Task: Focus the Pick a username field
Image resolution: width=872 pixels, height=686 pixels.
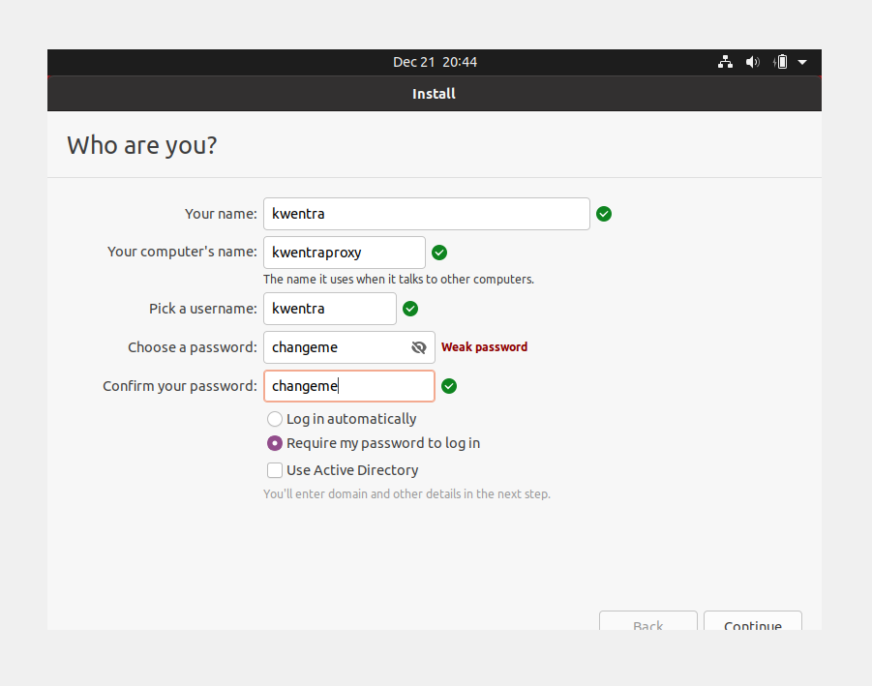Action: [x=330, y=309]
